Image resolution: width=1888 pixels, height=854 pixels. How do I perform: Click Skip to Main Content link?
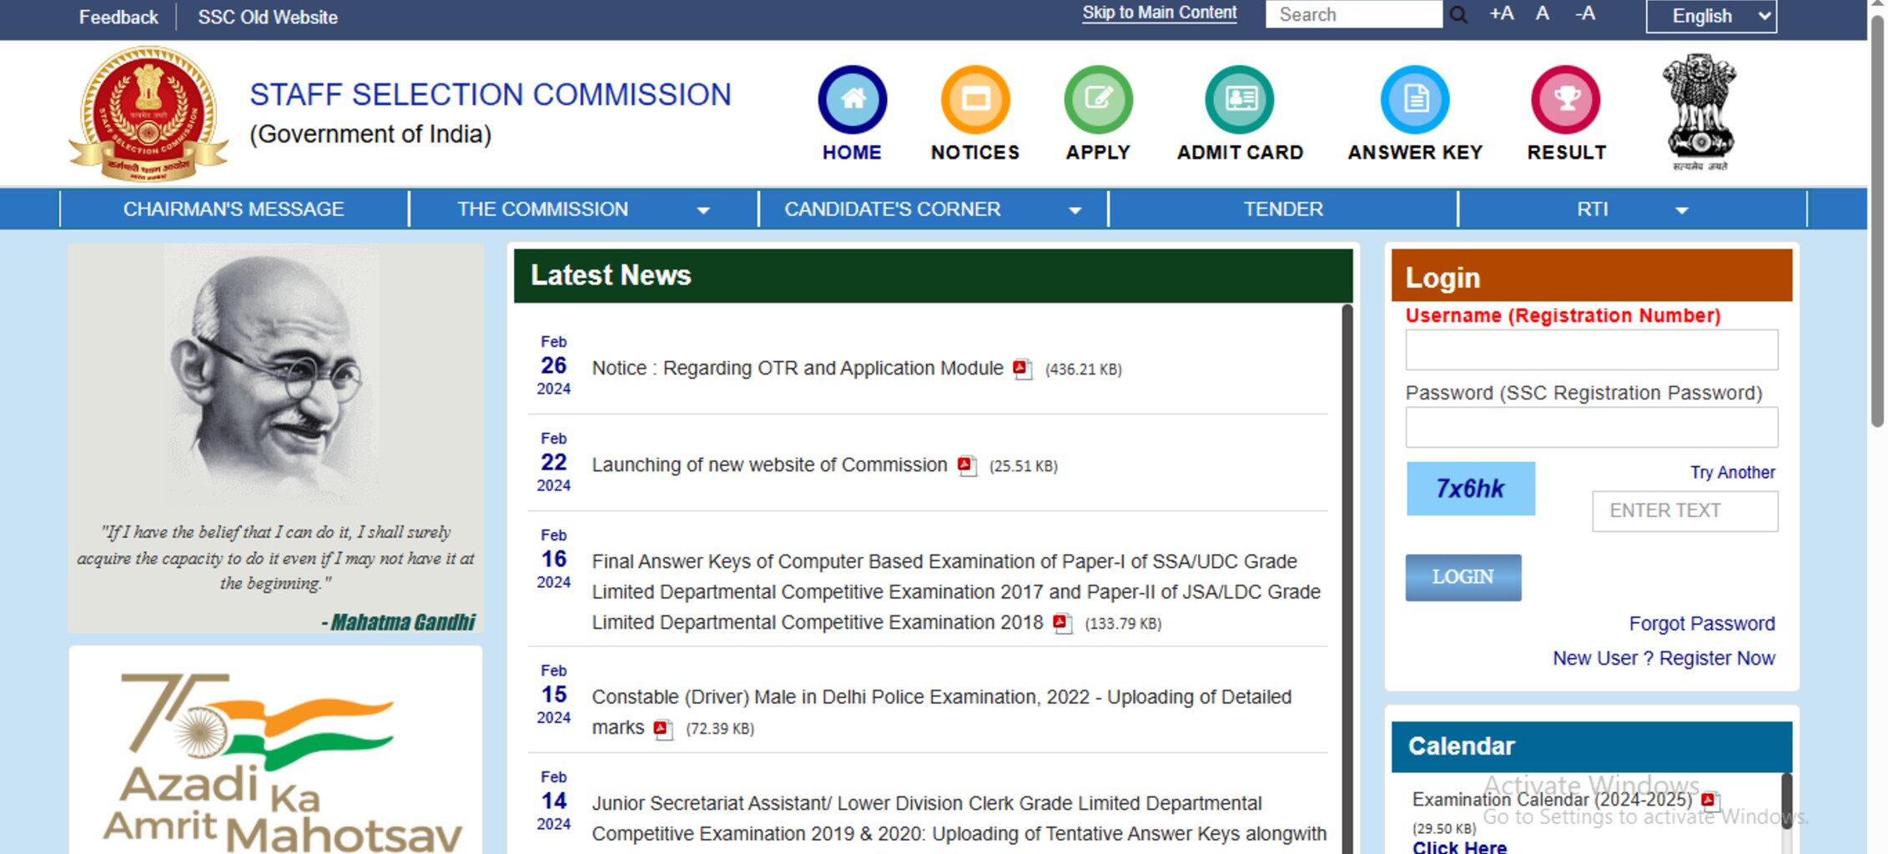pyautogui.click(x=1160, y=13)
